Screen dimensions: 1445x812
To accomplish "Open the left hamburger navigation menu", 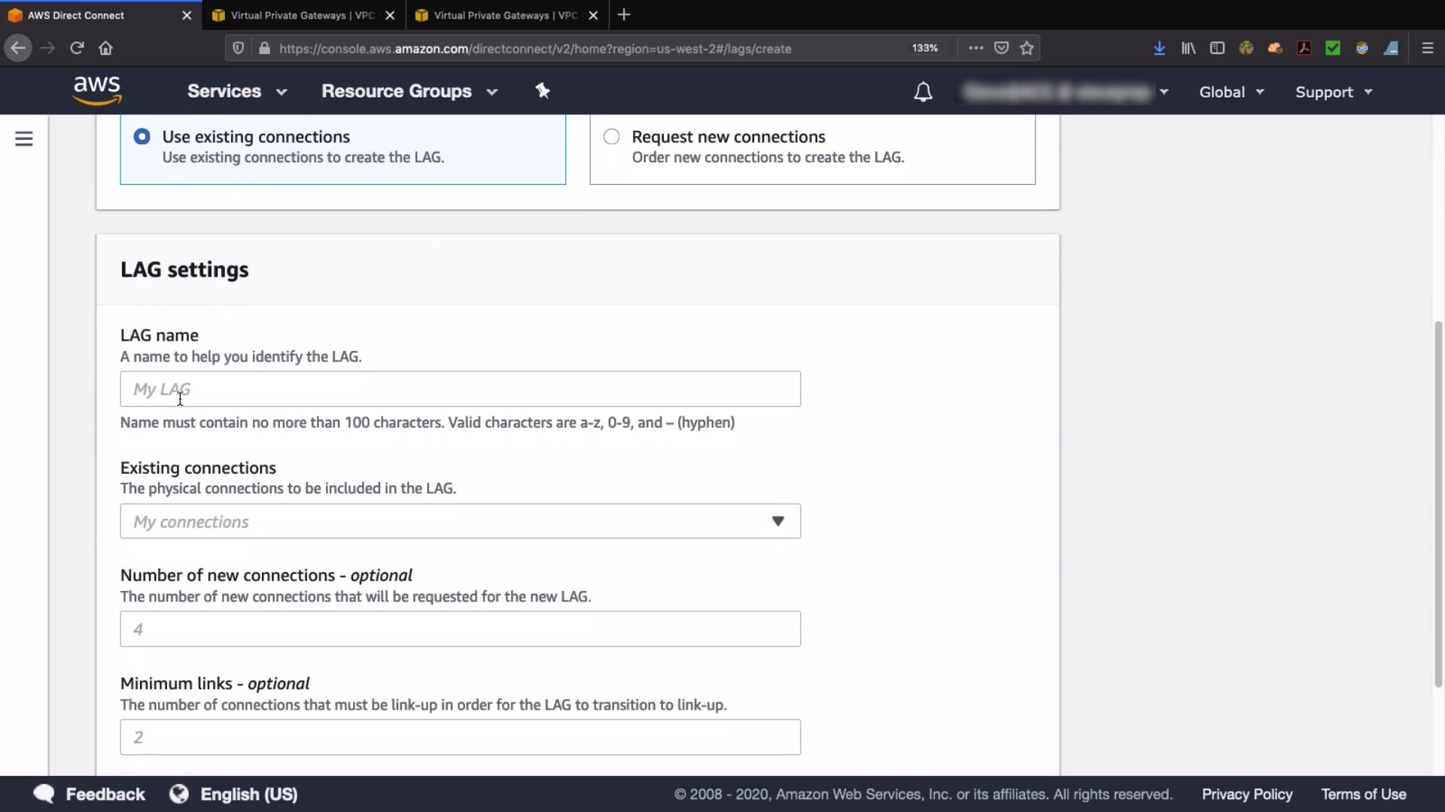I will (24, 139).
